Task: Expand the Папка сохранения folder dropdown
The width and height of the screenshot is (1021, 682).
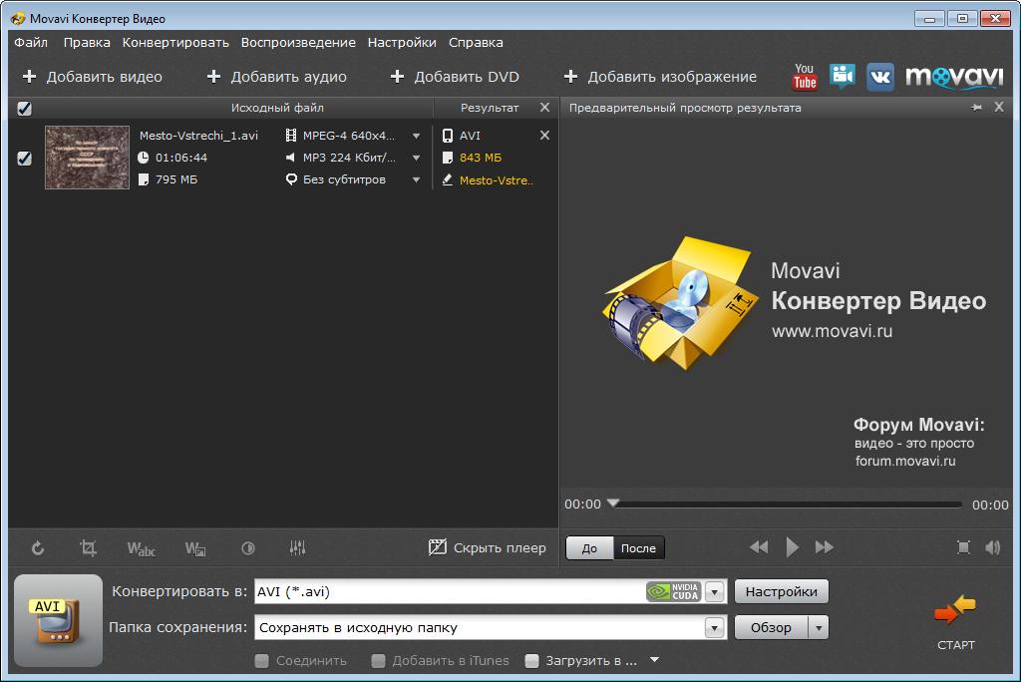Action: point(714,628)
